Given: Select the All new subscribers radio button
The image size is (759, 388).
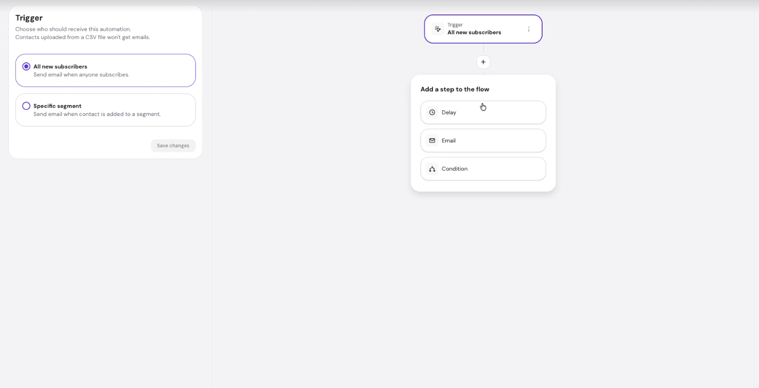Looking at the screenshot, I should [x=26, y=66].
